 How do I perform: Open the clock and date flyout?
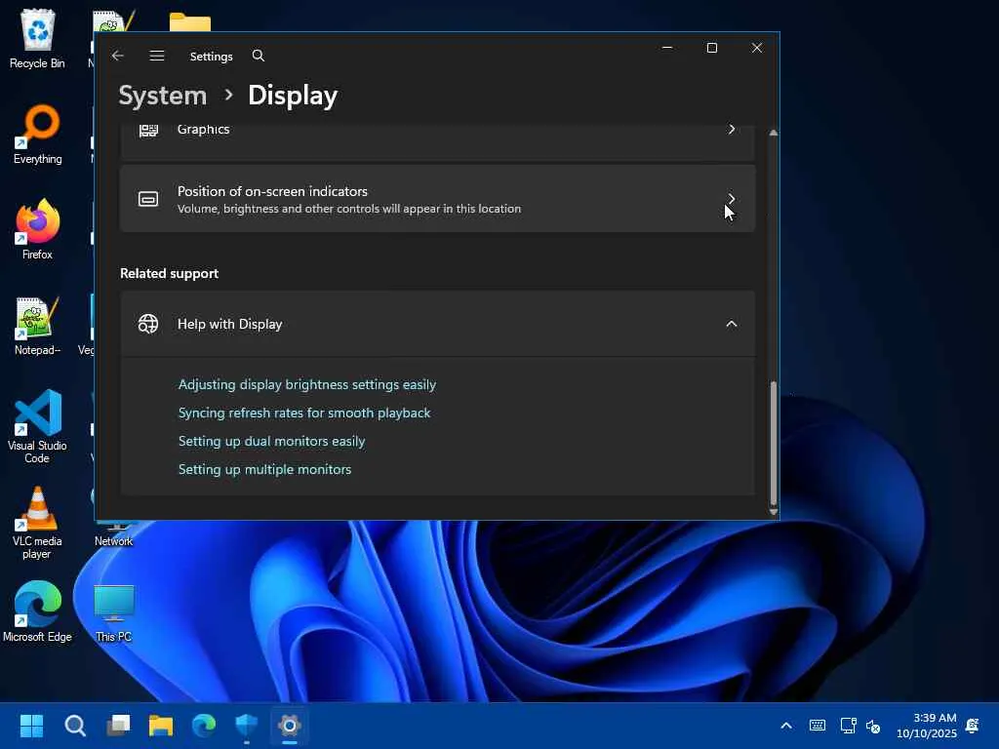tap(927, 726)
